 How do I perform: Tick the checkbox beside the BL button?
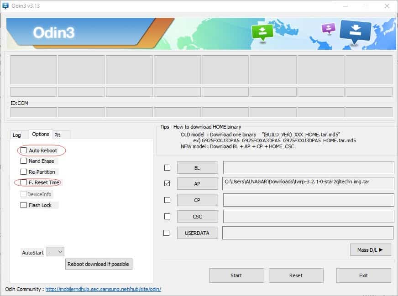tap(167, 168)
